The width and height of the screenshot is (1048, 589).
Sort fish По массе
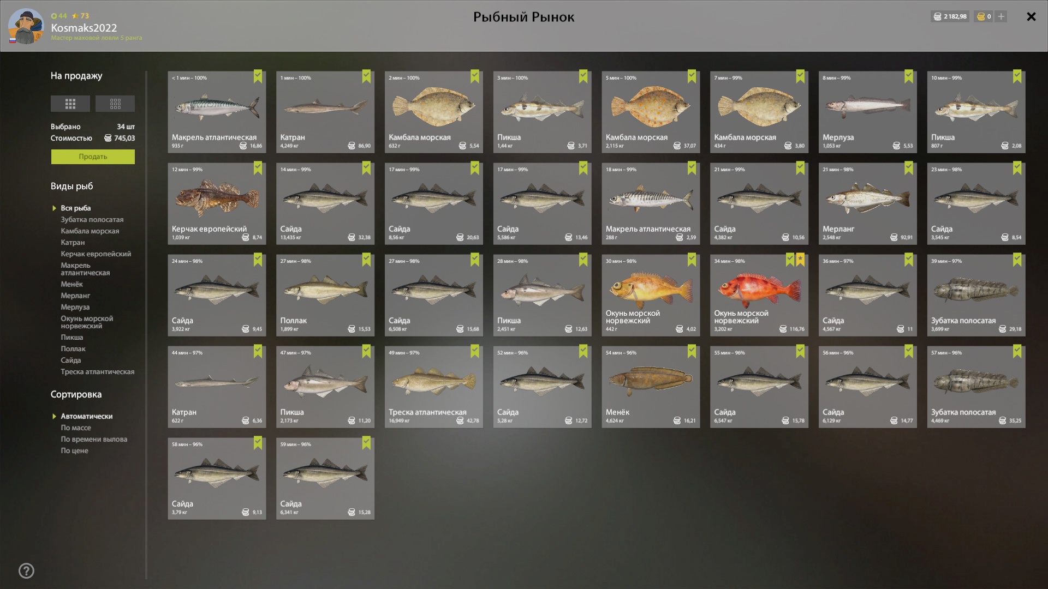(x=76, y=428)
